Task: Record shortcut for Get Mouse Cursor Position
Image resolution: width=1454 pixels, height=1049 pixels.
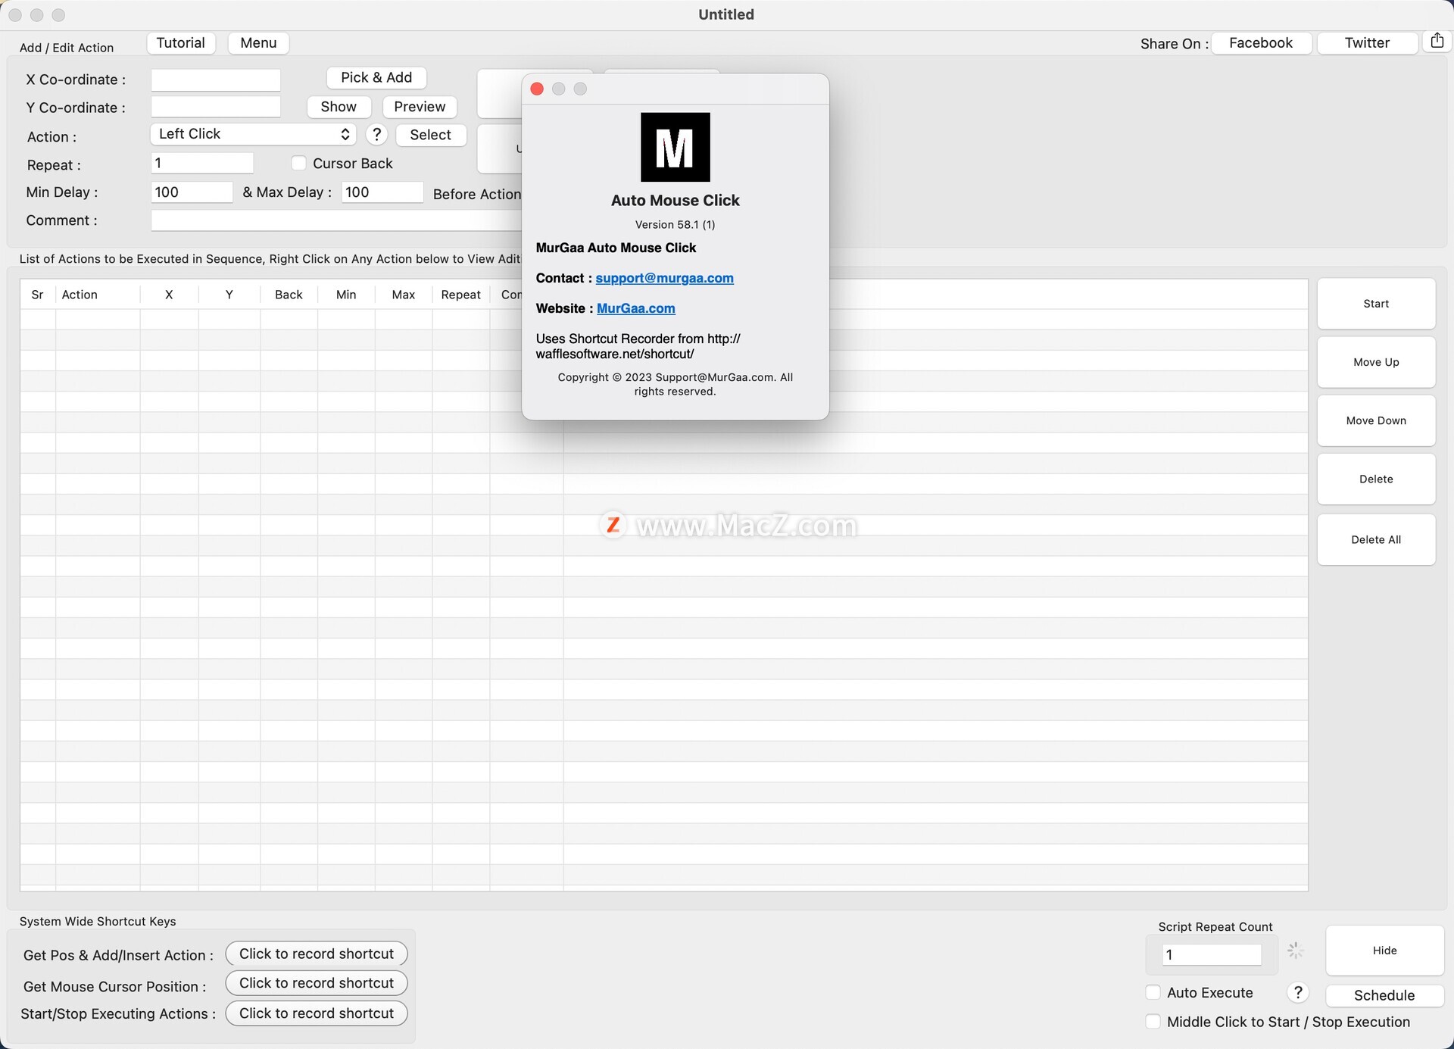Action: (x=317, y=983)
